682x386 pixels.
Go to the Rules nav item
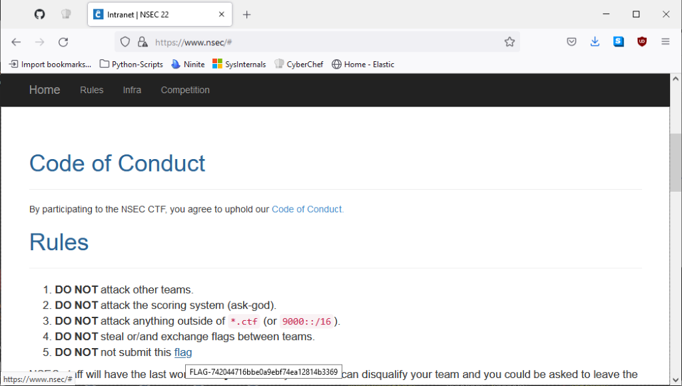91,90
